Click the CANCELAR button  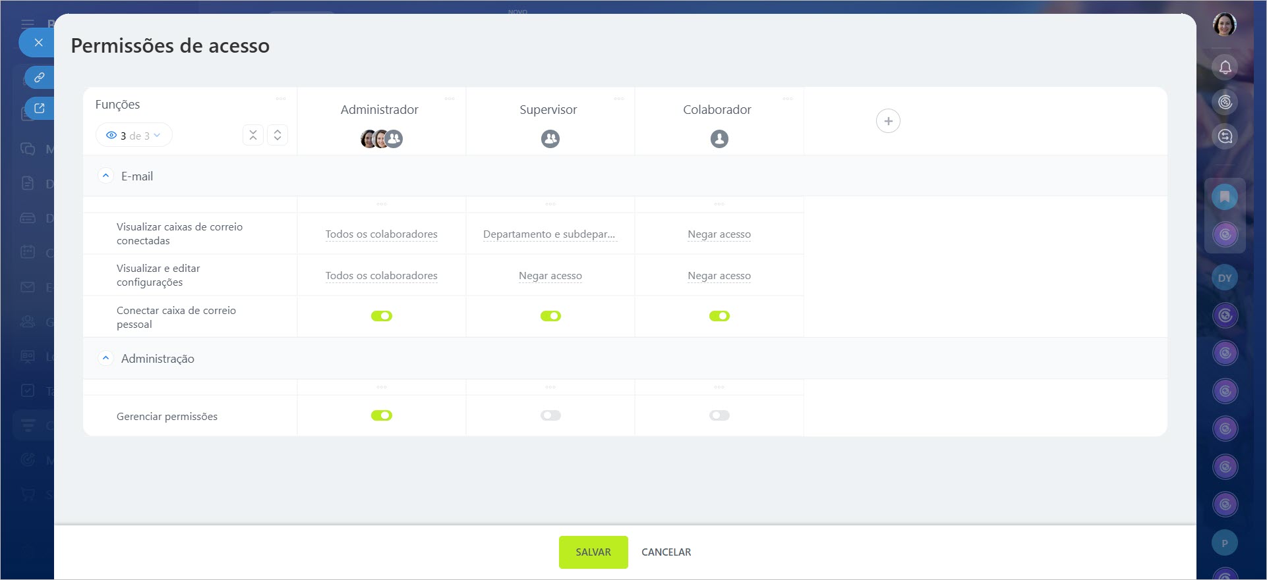point(666,552)
